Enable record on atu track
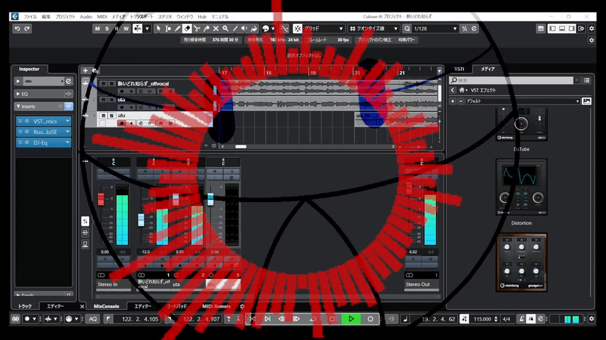 pyautogui.click(x=122, y=123)
